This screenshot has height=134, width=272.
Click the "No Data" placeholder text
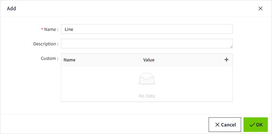pyautogui.click(x=147, y=96)
